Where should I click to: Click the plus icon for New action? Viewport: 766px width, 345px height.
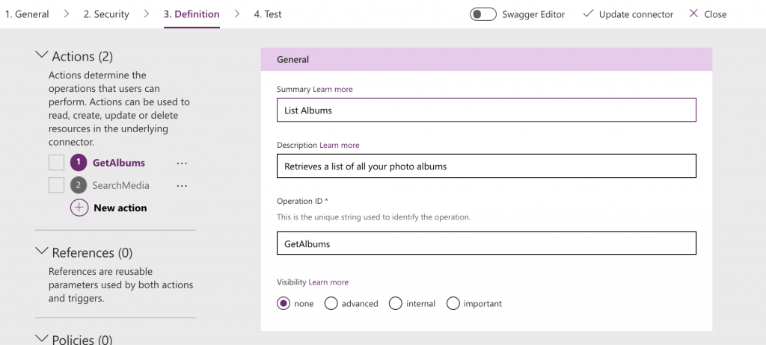pyautogui.click(x=79, y=208)
